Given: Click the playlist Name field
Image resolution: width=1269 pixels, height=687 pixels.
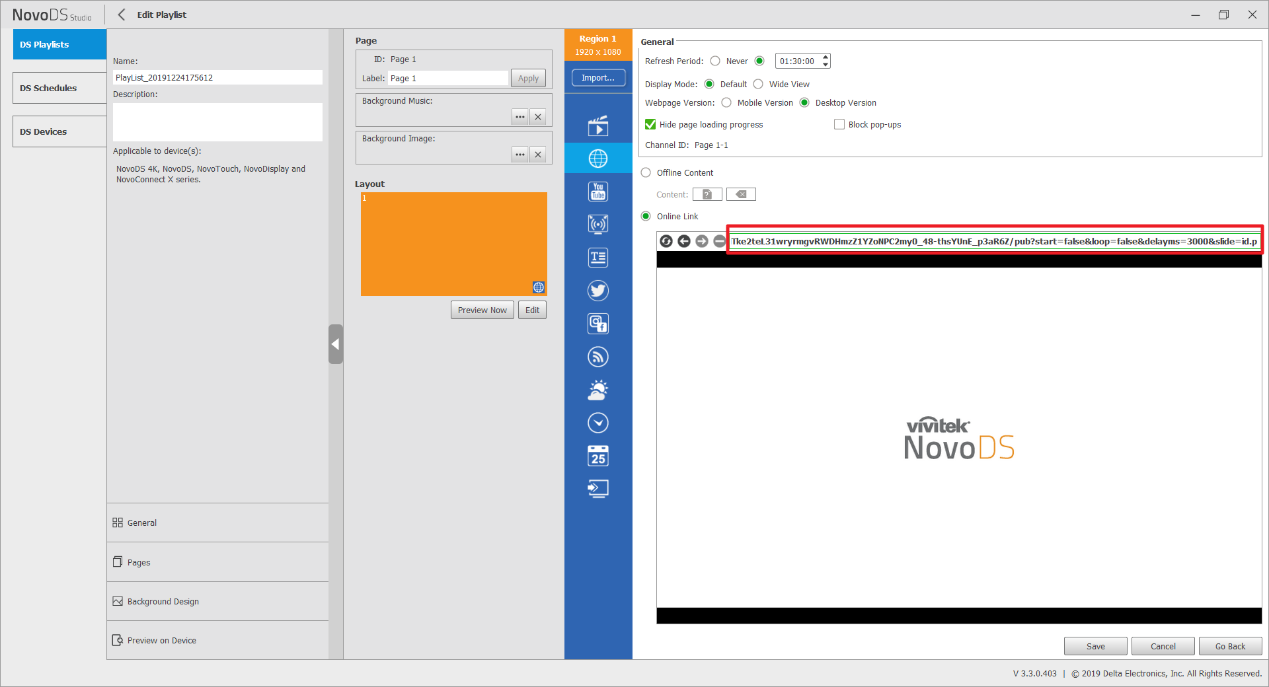Looking at the screenshot, I should point(217,77).
